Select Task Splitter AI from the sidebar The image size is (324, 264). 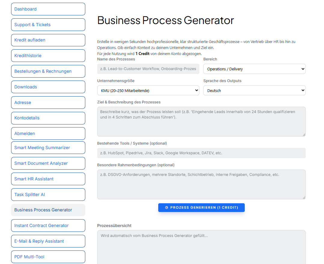point(48,195)
